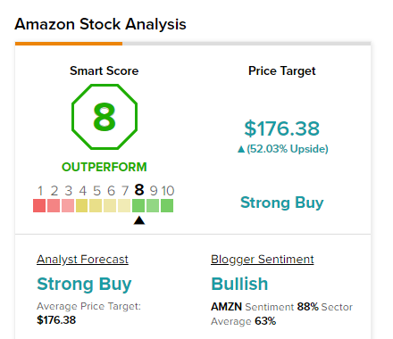Select the score 9 green box

(153, 206)
